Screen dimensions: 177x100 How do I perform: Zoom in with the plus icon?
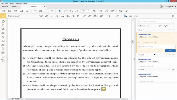point(76,11)
